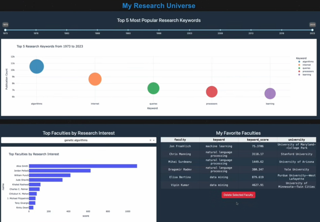Click the Yale University cell

(x=296, y=169)
